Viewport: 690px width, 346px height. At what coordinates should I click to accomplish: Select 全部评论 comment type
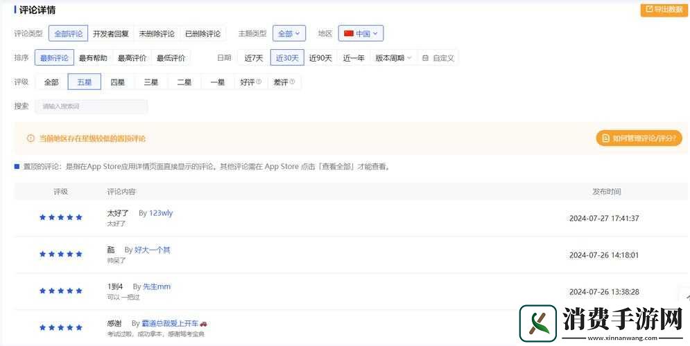(68, 33)
